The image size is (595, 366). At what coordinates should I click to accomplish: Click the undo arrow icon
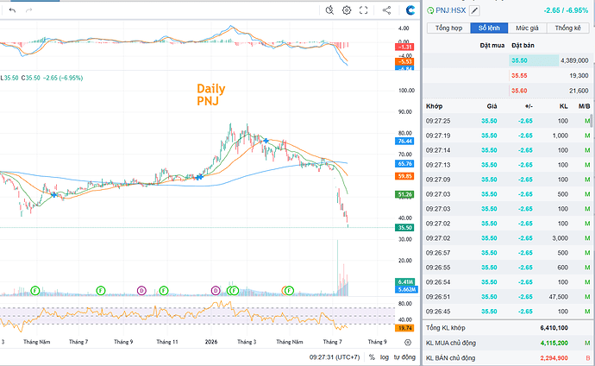(13, 10)
